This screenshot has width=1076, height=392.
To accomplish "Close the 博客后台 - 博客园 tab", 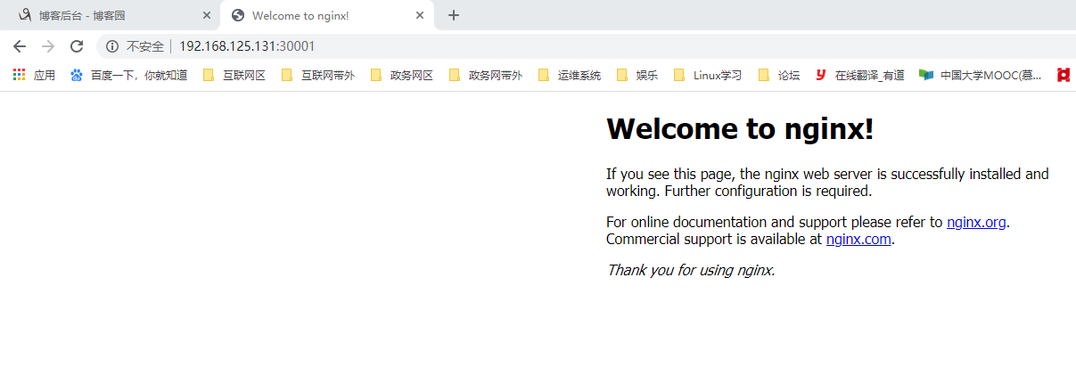I will (x=206, y=15).
